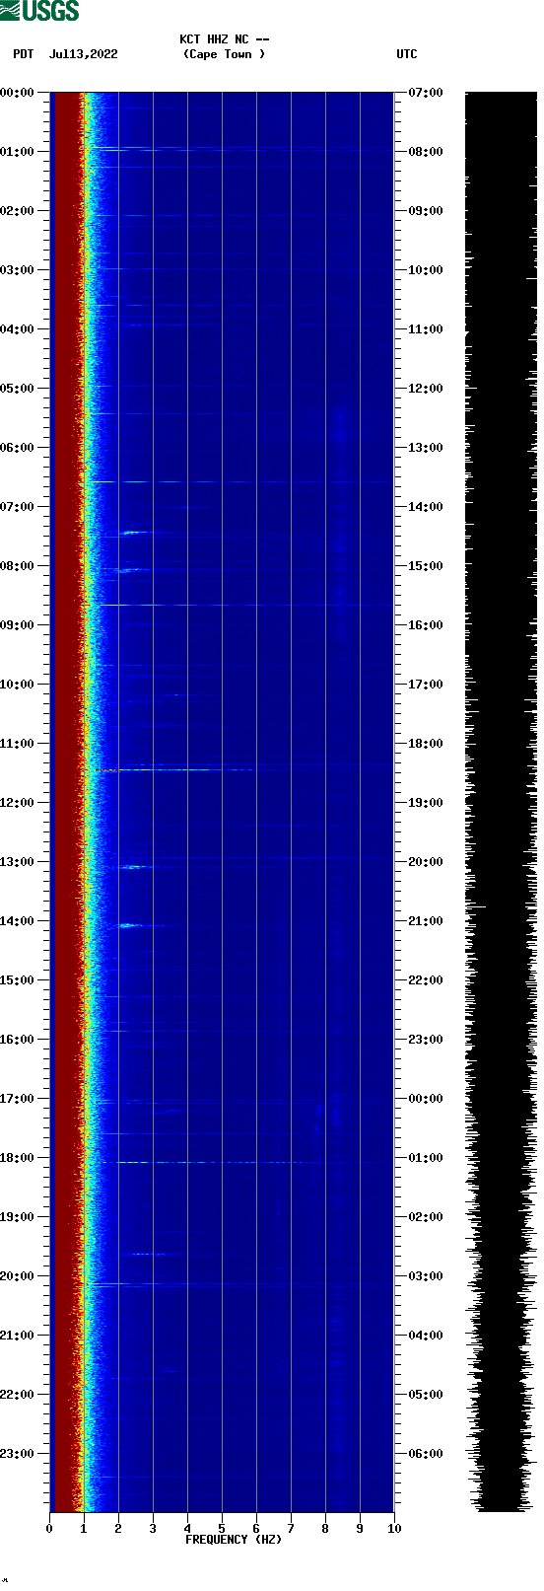
Task: Click the 22:00 PDT time label
Action: (18, 1395)
